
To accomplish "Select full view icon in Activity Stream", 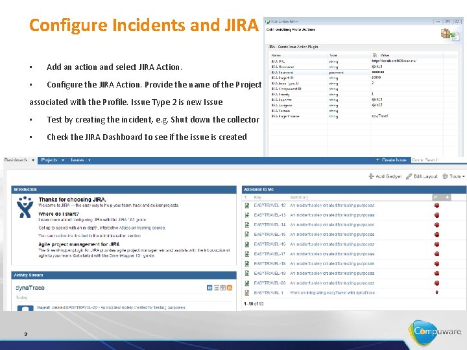I will pos(210,288).
